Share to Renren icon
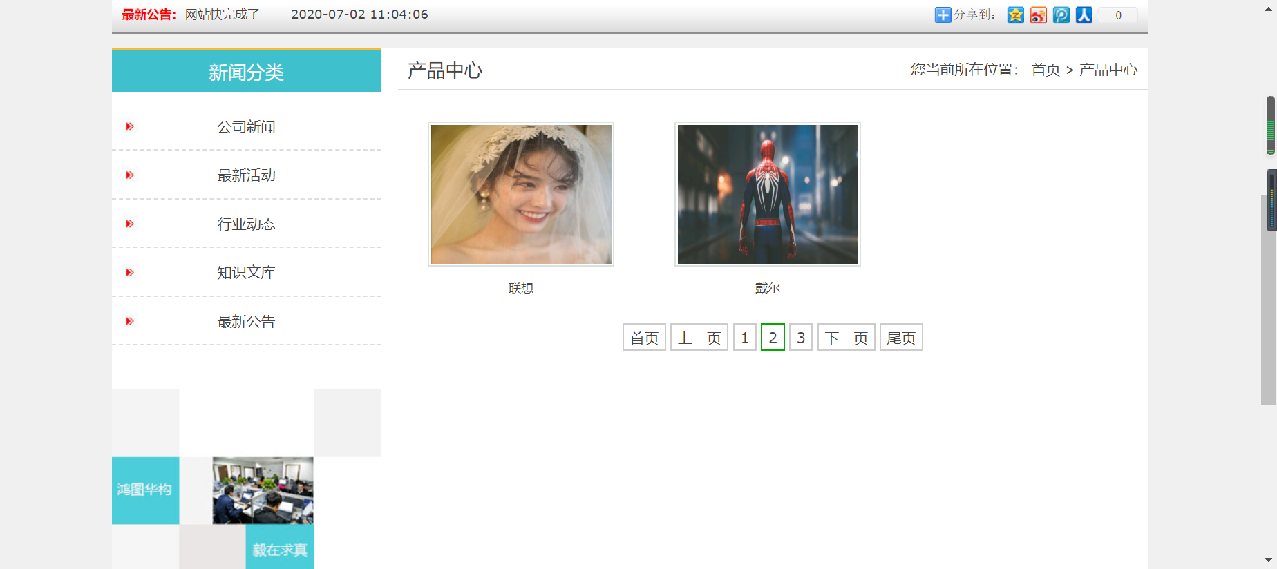The image size is (1277, 569). (x=1084, y=15)
